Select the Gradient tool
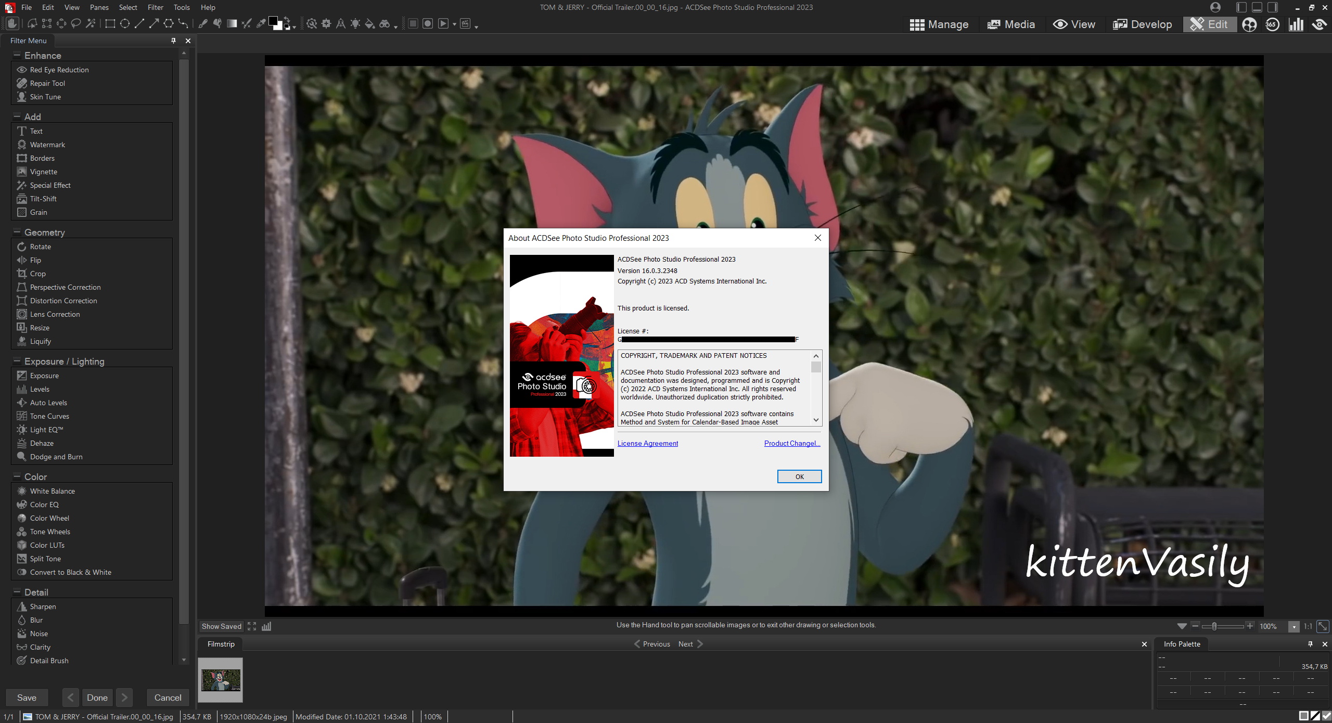This screenshot has height=723, width=1332. pyautogui.click(x=232, y=23)
